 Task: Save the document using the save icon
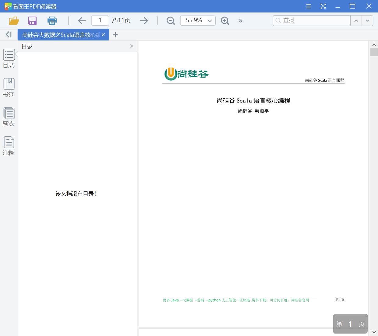(x=32, y=20)
